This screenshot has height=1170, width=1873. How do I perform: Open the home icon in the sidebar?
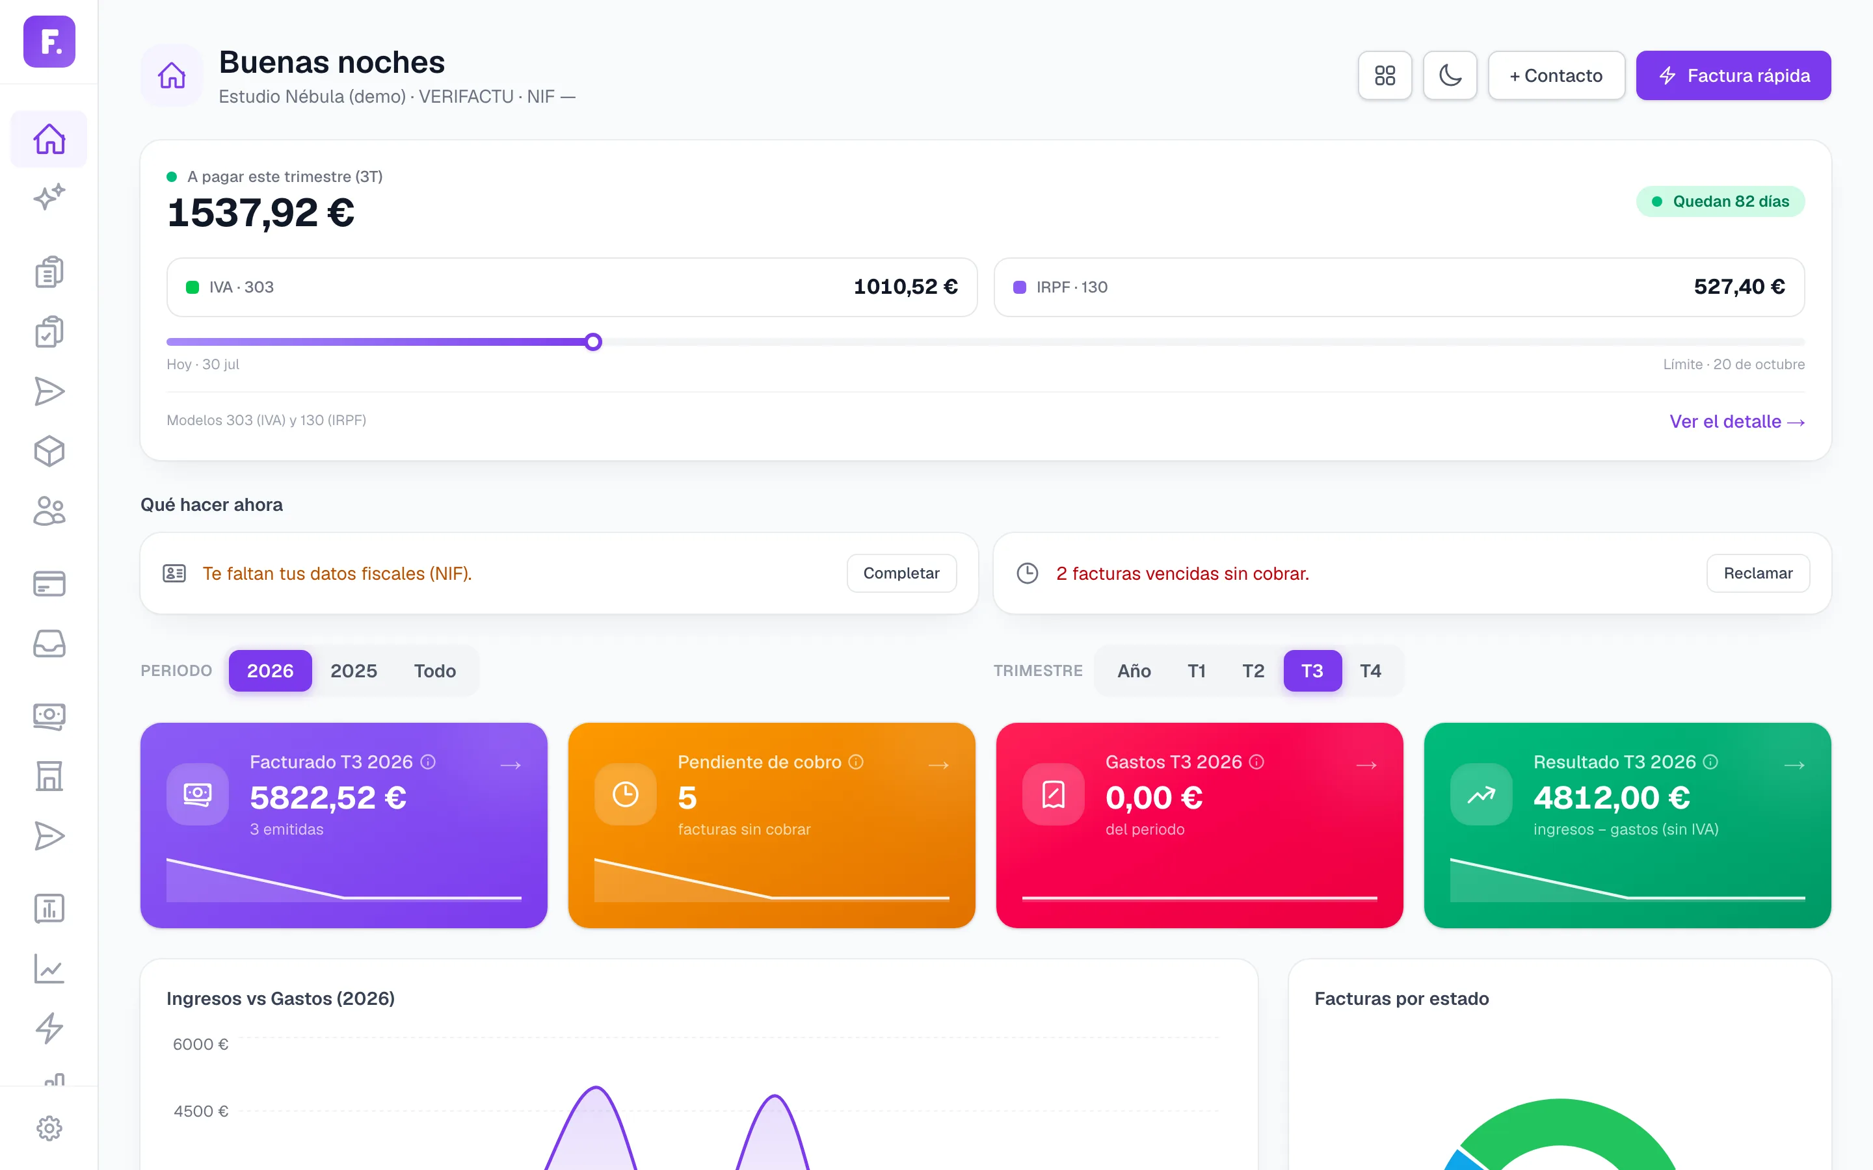49,139
